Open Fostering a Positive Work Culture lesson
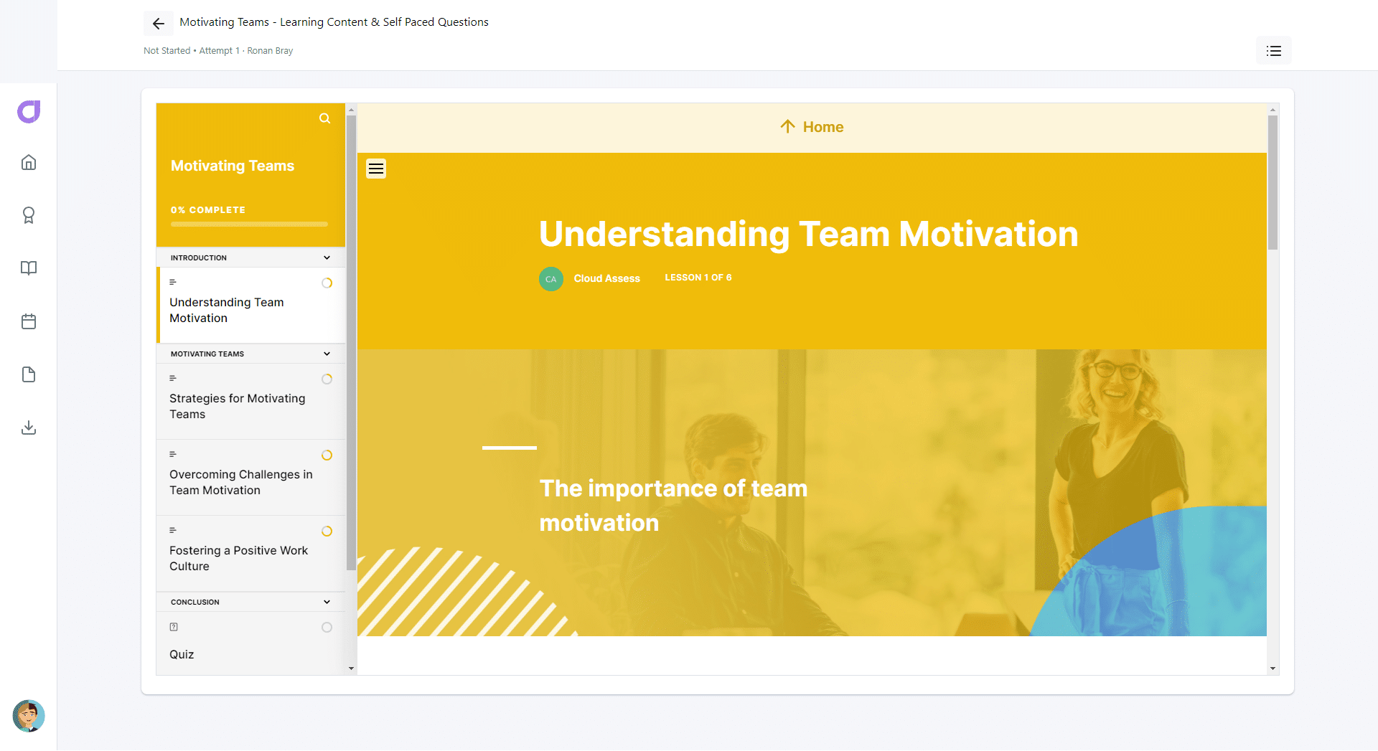The height and width of the screenshot is (751, 1378). pyautogui.click(x=250, y=553)
